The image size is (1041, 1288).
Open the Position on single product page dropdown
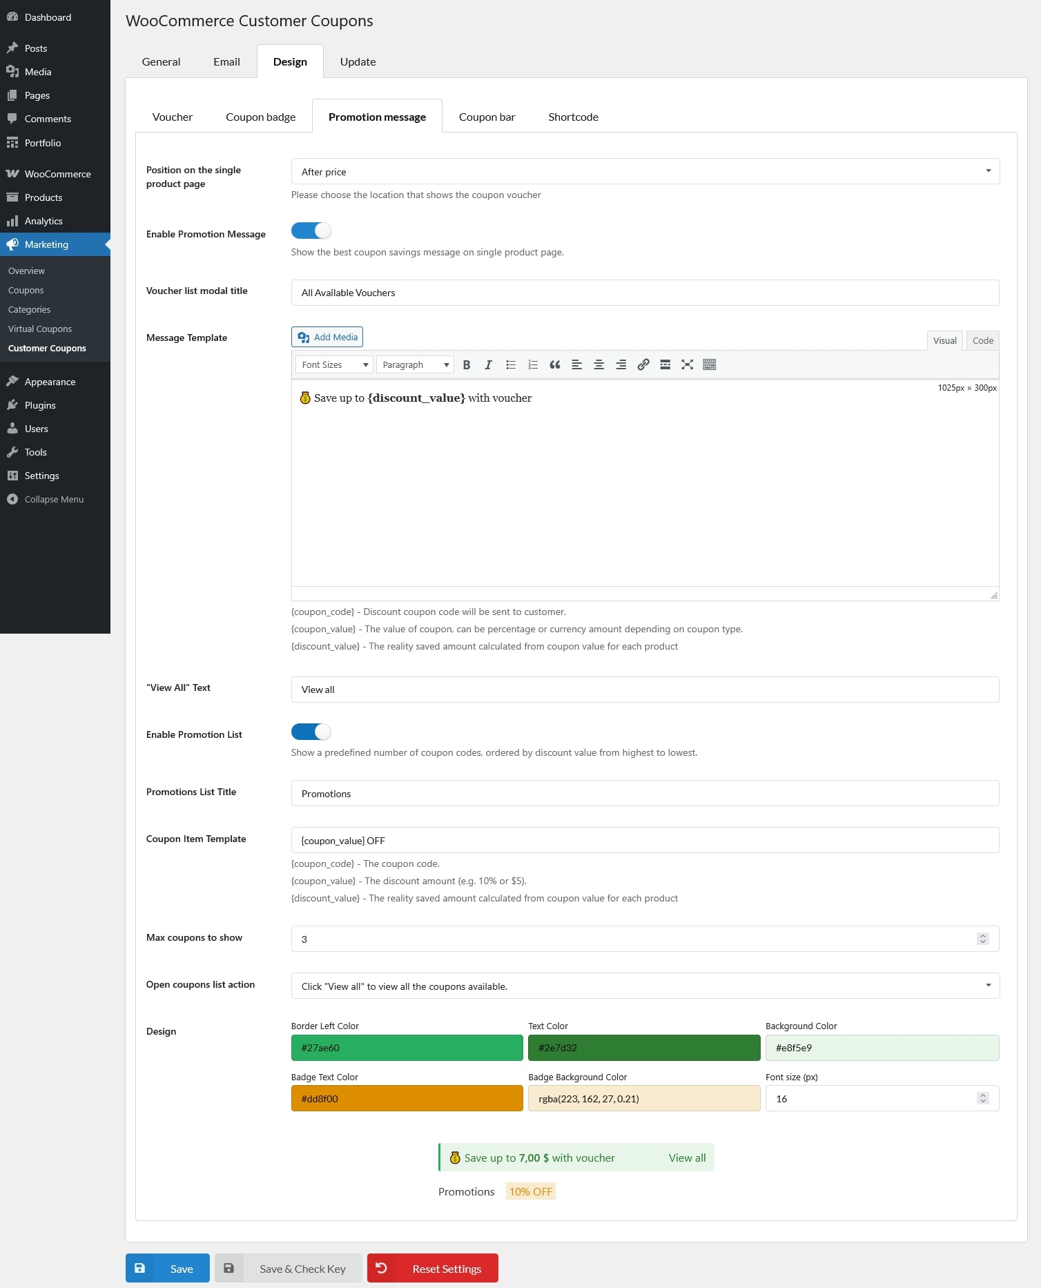tap(645, 171)
